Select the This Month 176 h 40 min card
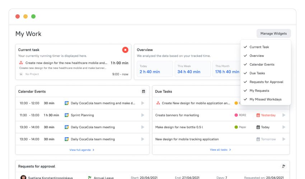The width and height of the screenshot is (305, 179). tap(227, 69)
